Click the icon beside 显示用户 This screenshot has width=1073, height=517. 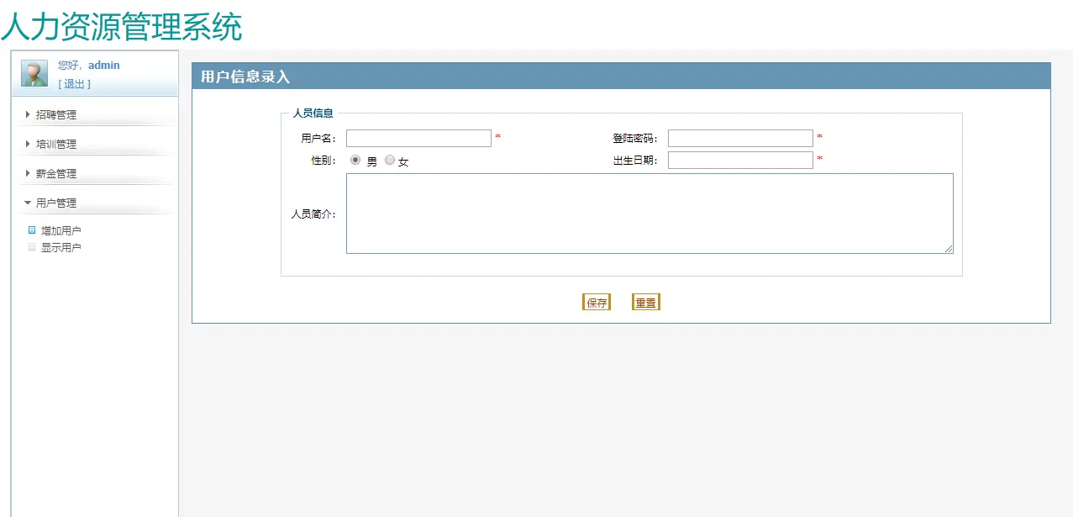[31, 246]
